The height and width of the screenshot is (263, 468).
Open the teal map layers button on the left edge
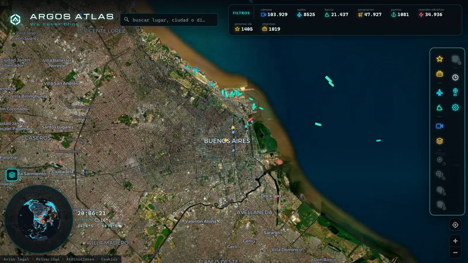tap(12, 175)
